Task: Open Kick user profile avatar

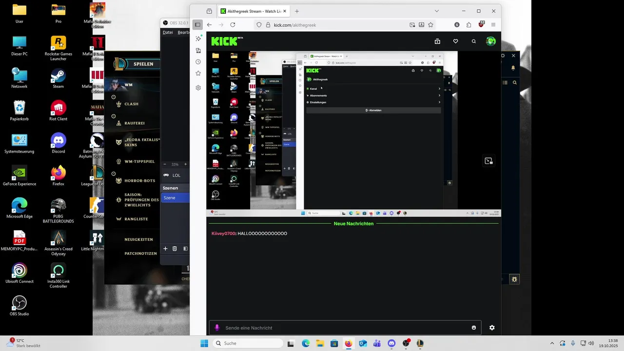Action: coord(491,41)
